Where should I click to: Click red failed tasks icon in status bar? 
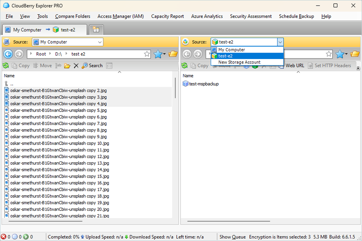[4, 237]
